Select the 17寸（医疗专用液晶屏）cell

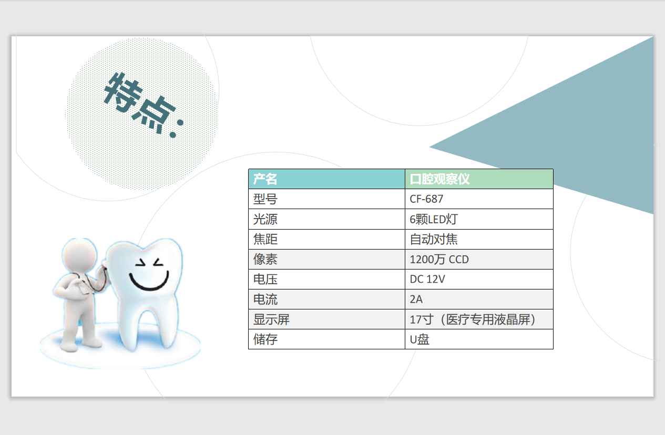479,319
